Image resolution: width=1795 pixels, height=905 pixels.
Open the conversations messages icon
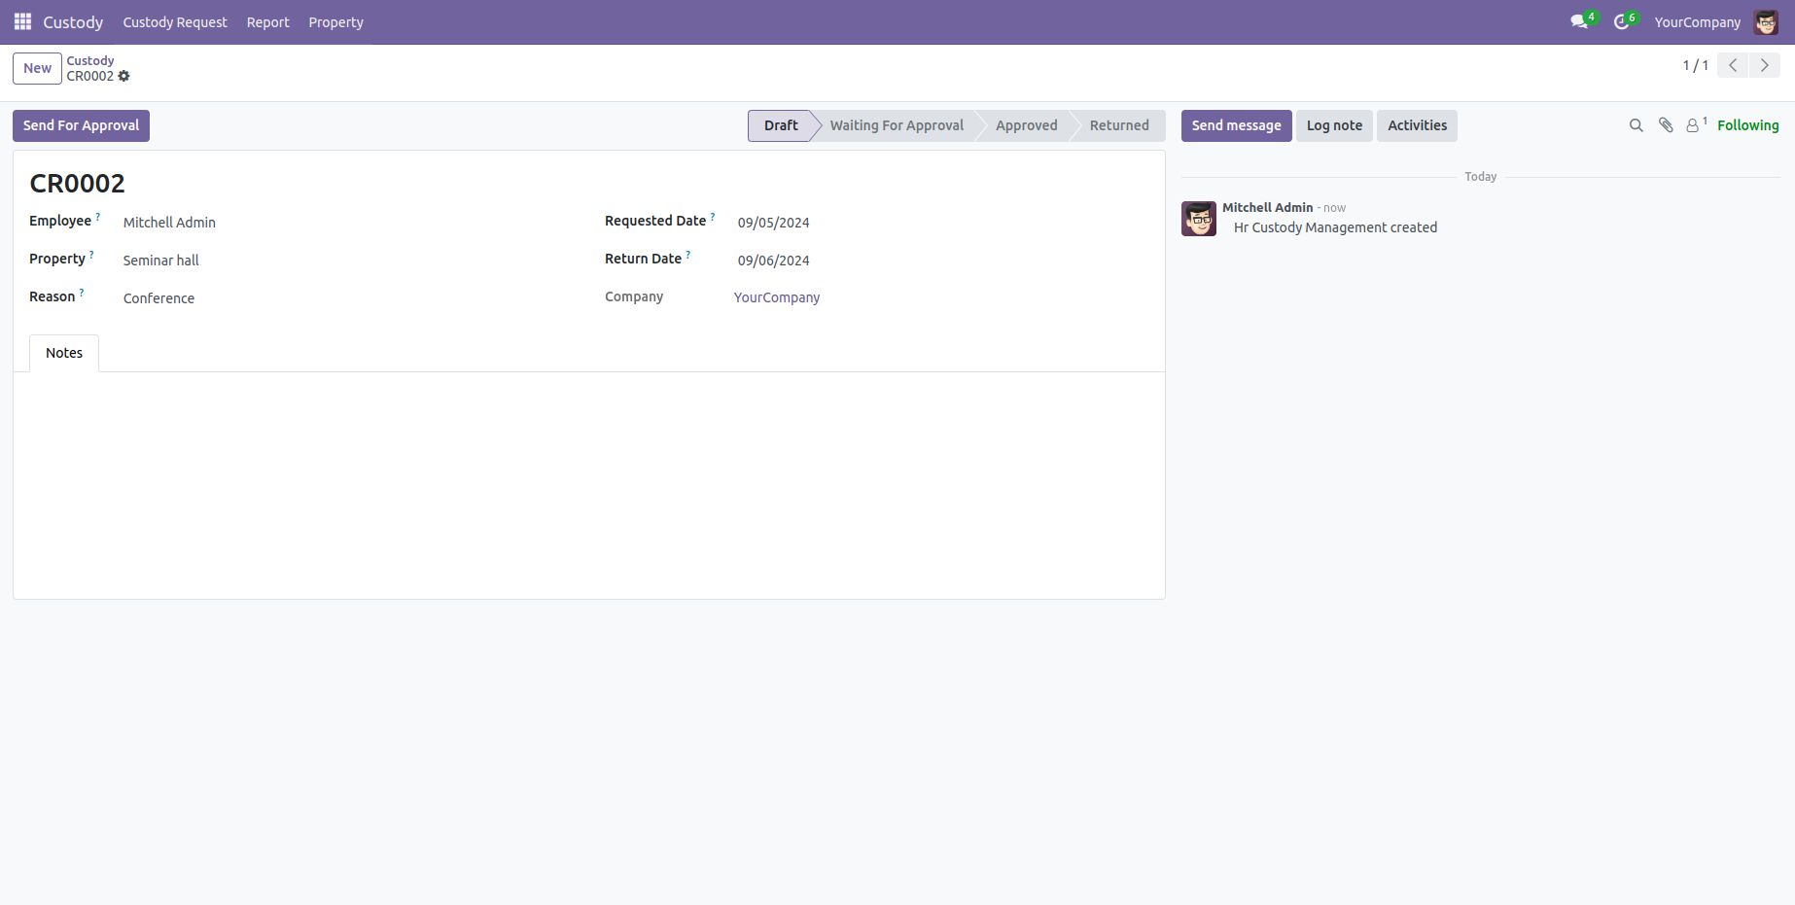pos(1579,21)
